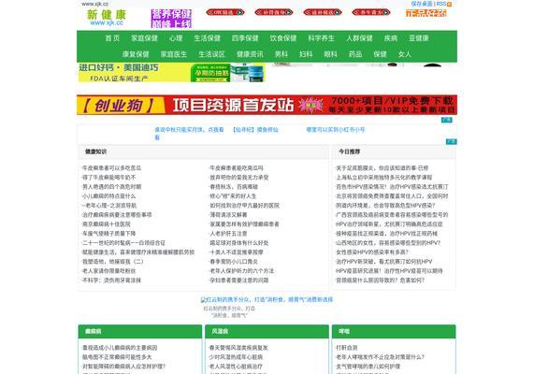Click the orange RSS feed icon
This screenshot has height=374, width=534.
(x=449, y=4)
